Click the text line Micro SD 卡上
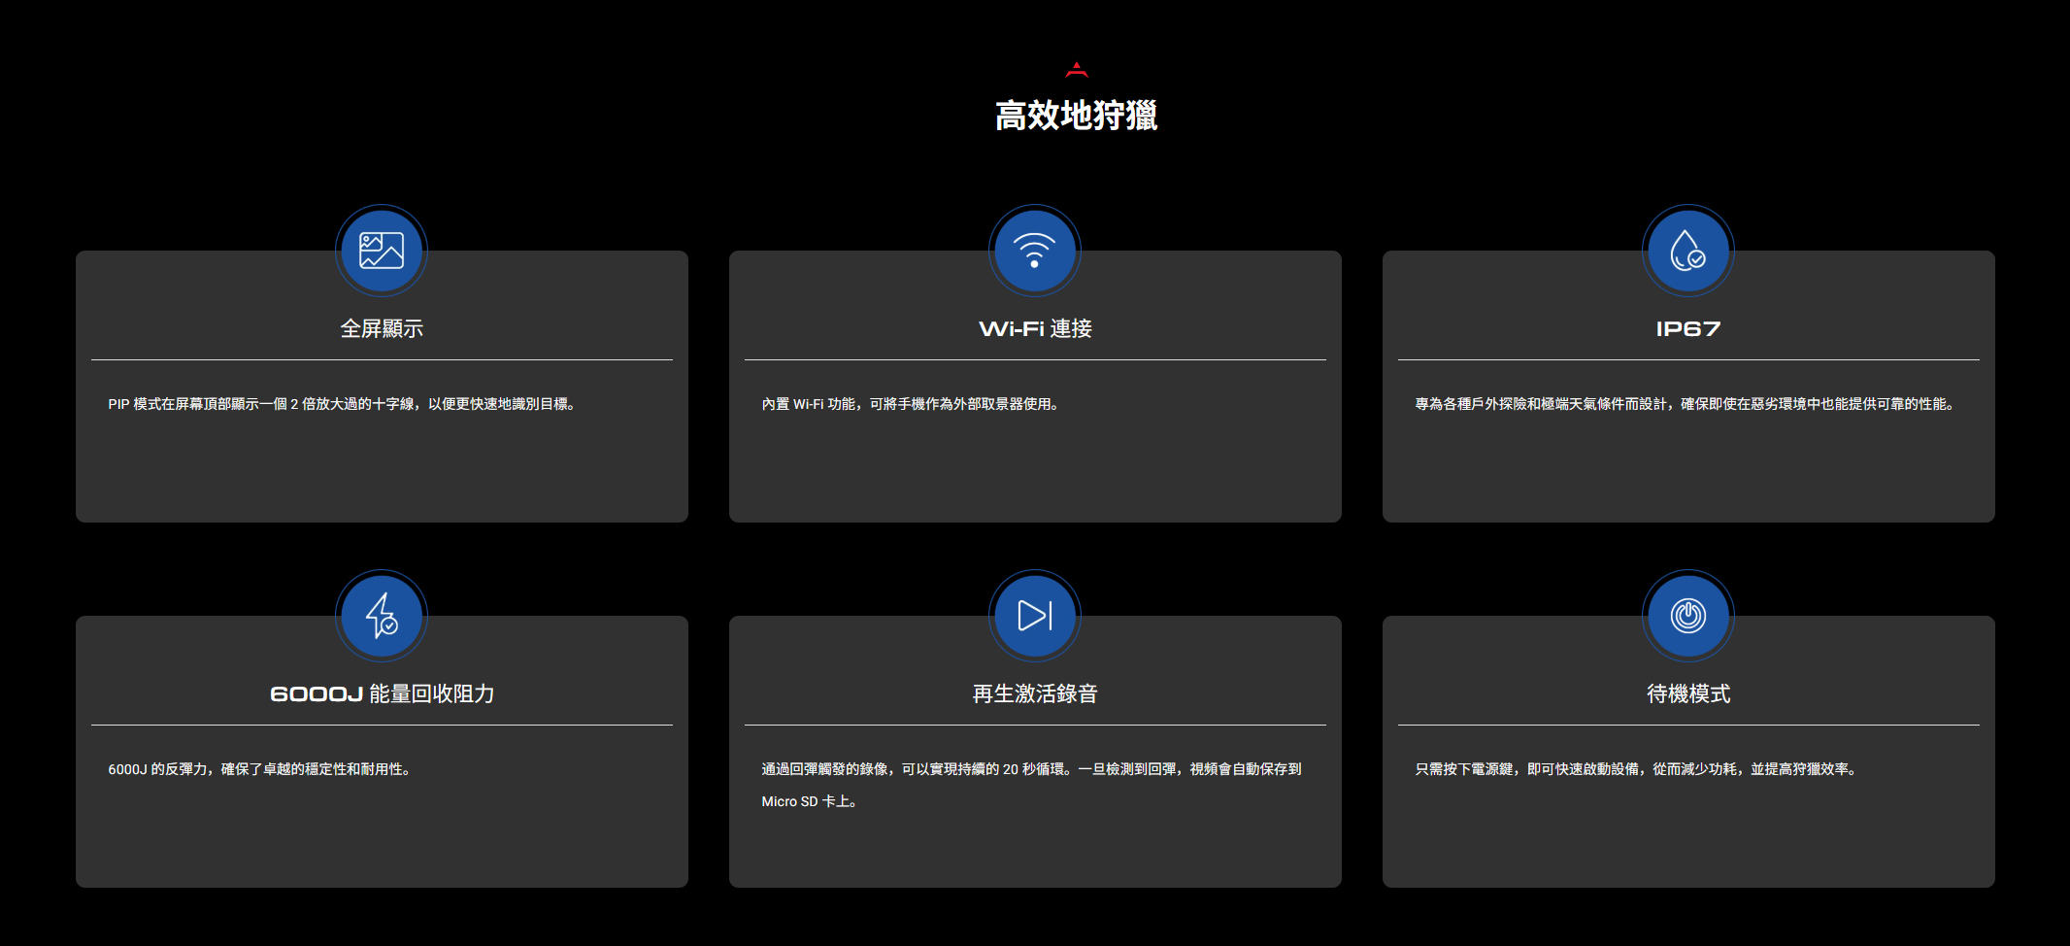The width and height of the screenshot is (2070, 946). [810, 801]
